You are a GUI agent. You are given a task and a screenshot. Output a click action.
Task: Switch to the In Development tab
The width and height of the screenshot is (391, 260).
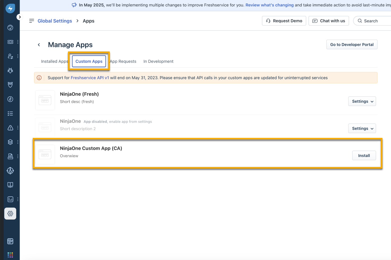coord(158,61)
